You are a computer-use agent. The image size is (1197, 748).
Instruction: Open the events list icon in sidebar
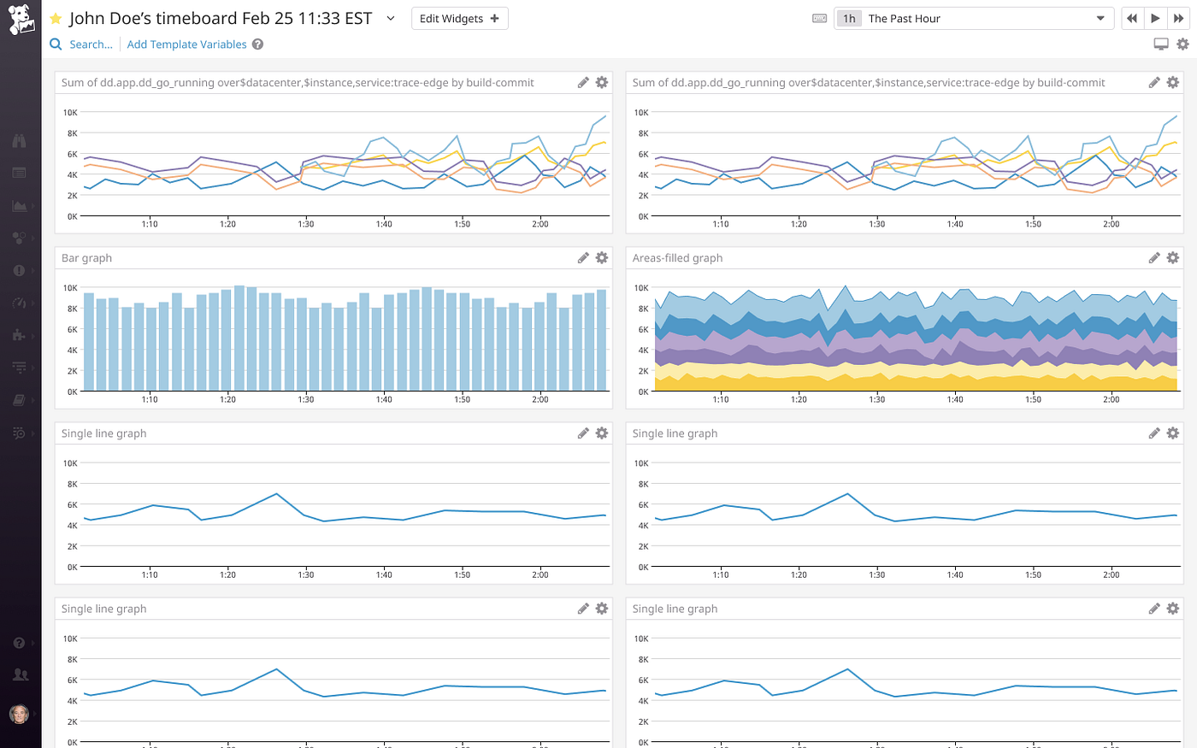click(20, 173)
